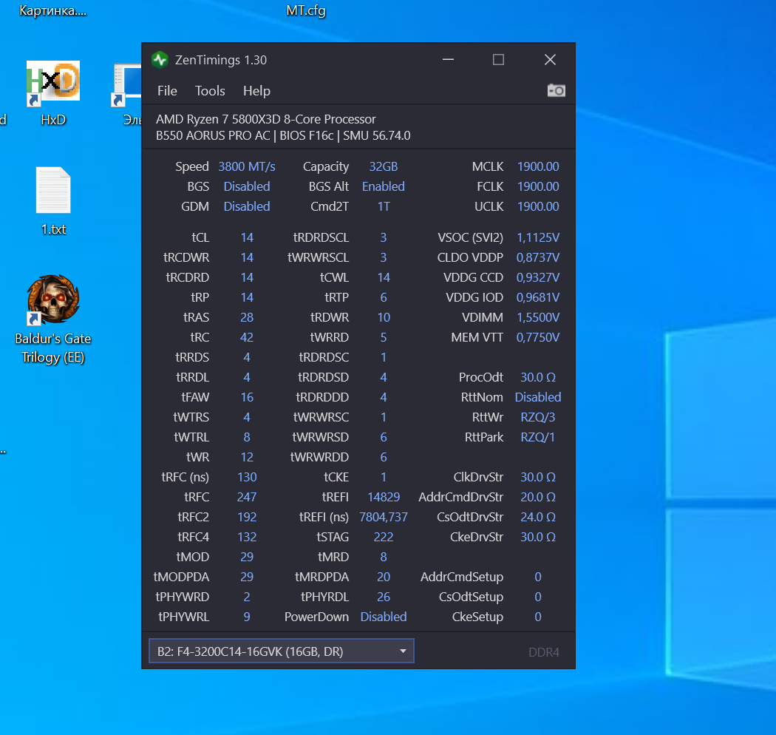Click the BGS Alt value Enabled
Screen dimensions: 776x735
point(384,187)
